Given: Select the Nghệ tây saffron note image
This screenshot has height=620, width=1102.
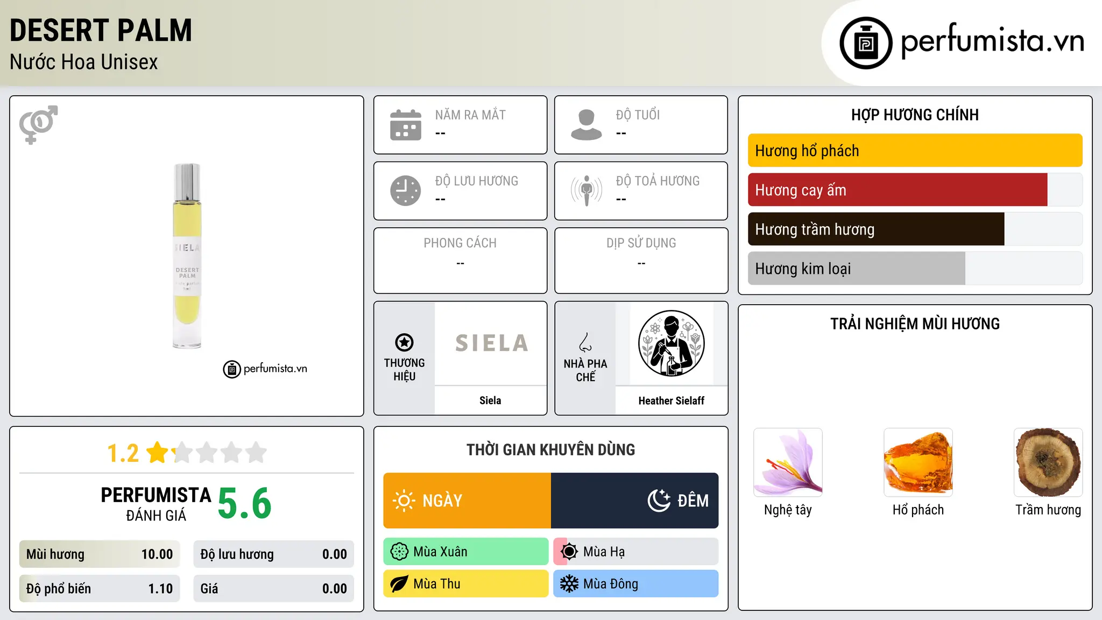Looking at the screenshot, I should (x=788, y=462).
